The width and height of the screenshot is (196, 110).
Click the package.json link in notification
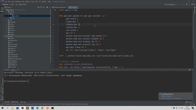pyautogui.click(x=168, y=96)
